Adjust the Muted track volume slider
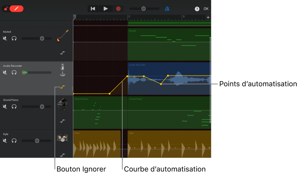 (x=37, y=38)
